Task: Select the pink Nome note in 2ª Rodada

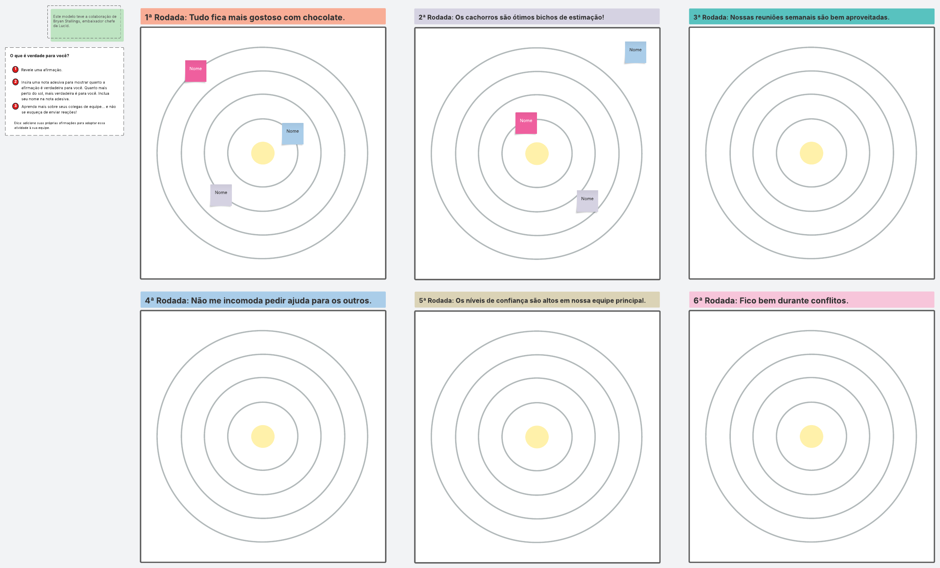Action: (x=526, y=123)
